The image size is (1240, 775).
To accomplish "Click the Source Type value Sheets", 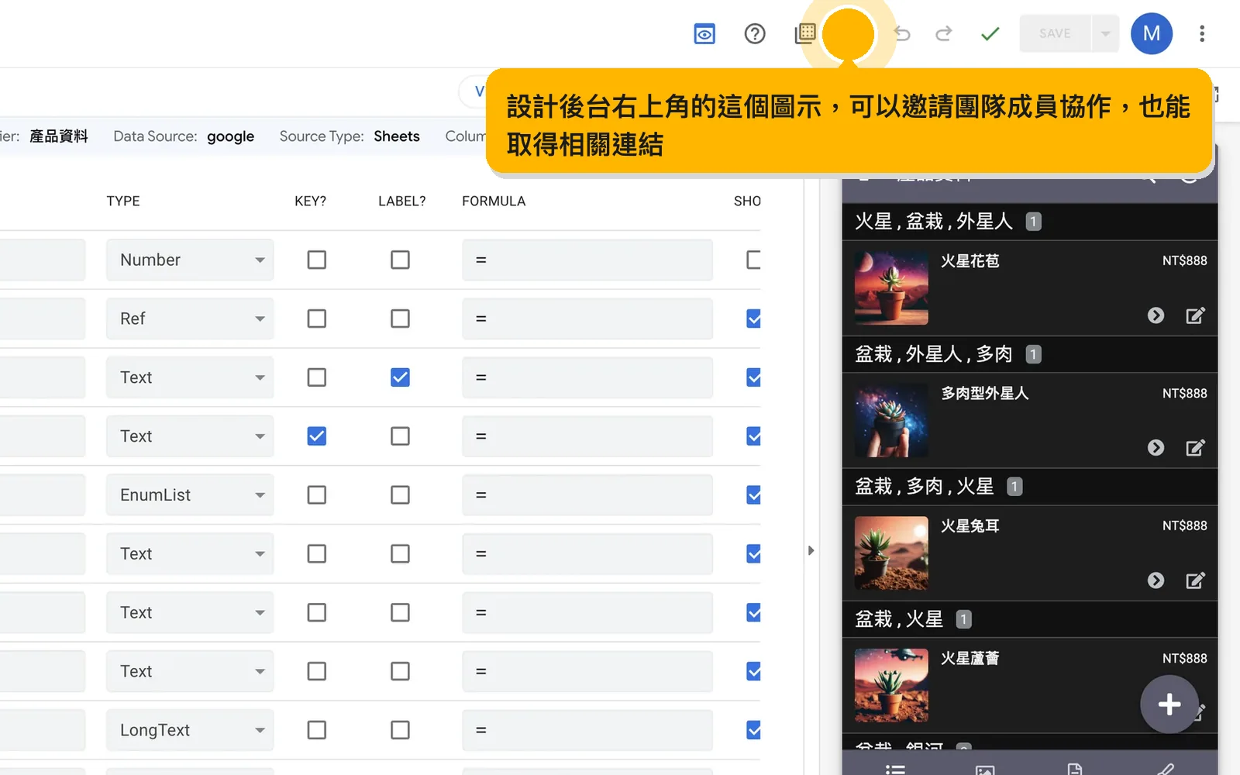I will (x=397, y=136).
